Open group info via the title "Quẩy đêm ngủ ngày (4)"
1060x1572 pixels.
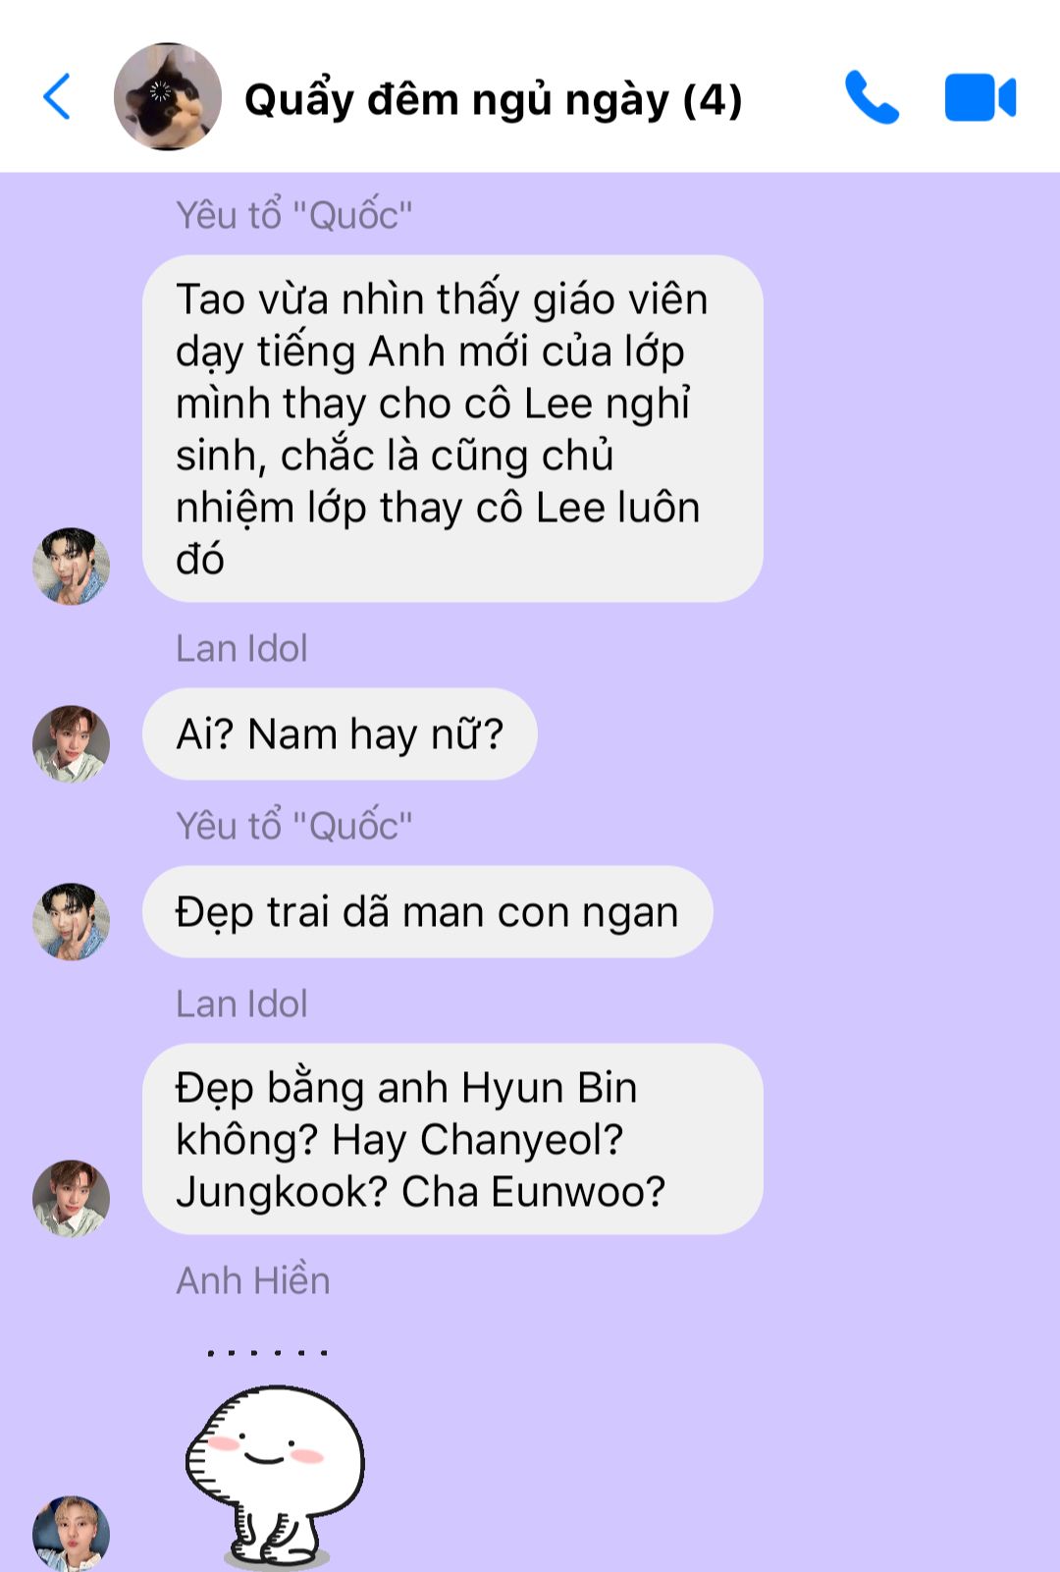[493, 99]
